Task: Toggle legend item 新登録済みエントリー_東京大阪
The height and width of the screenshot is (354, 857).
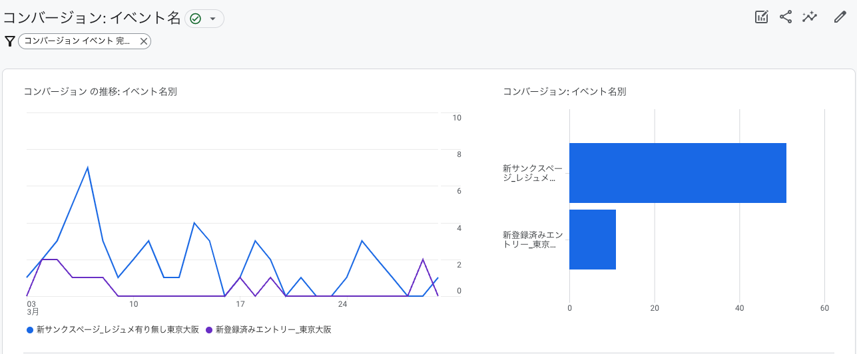Action: click(268, 329)
